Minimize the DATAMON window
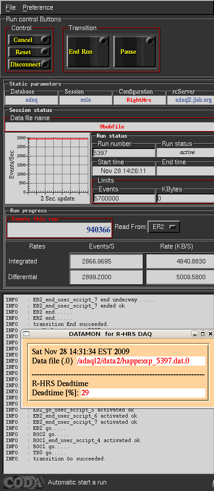This screenshot has height=491, width=214. (195, 334)
